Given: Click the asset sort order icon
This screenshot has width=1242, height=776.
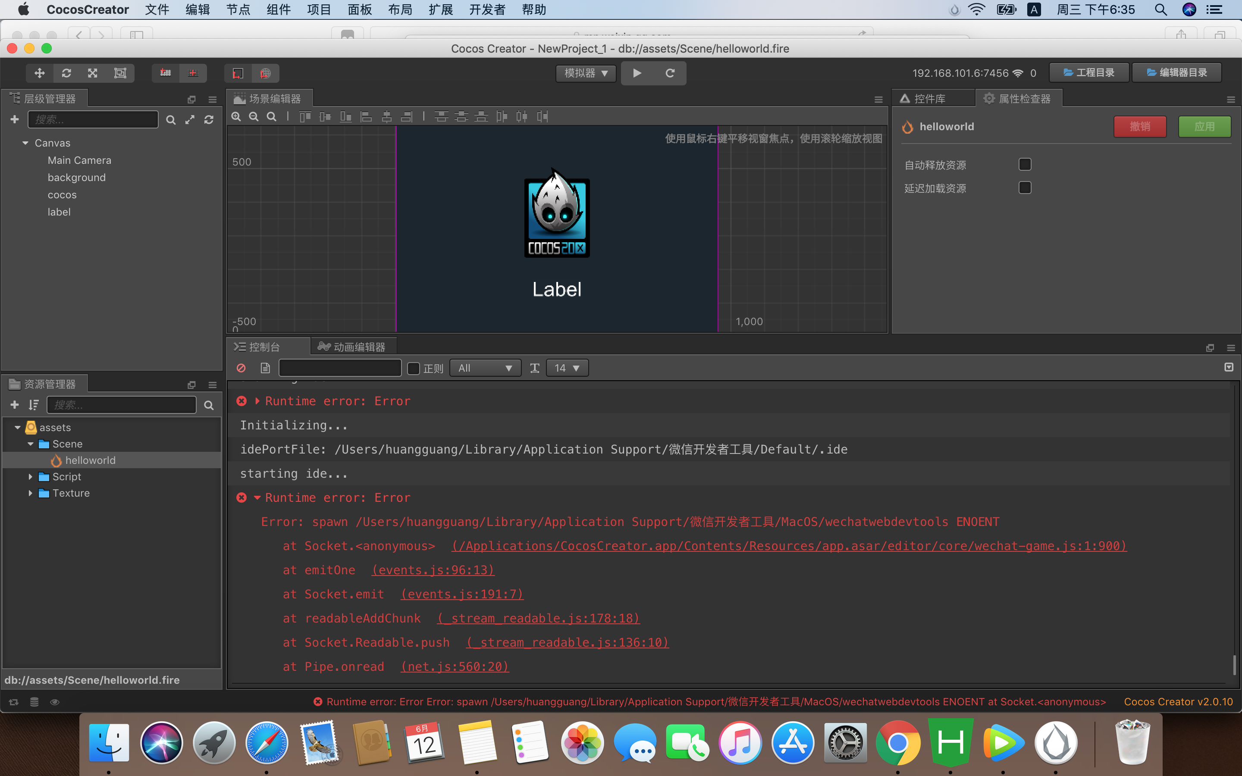Looking at the screenshot, I should pyautogui.click(x=34, y=405).
